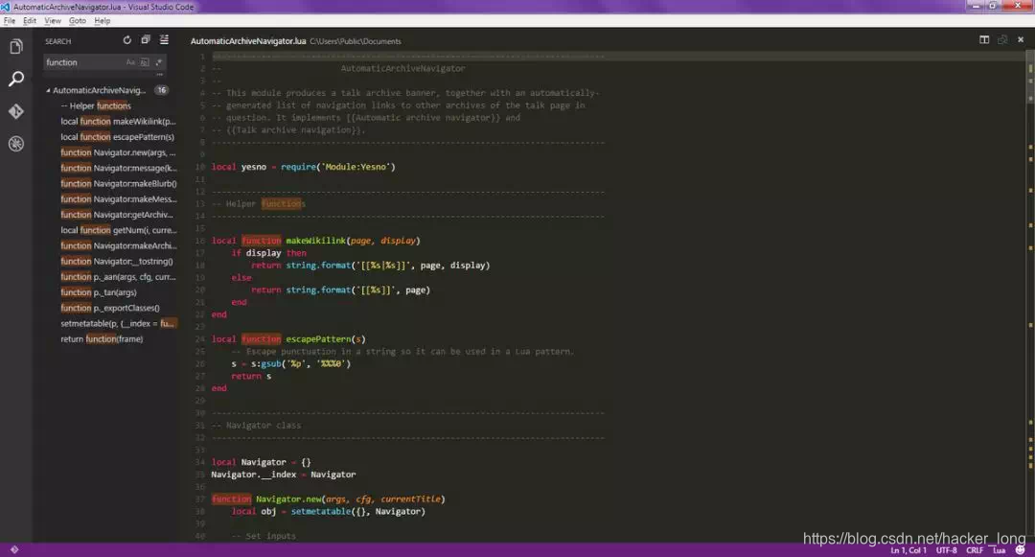
Task: Open result 'function Navigator:makeArchi...'
Action: pos(119,245)
